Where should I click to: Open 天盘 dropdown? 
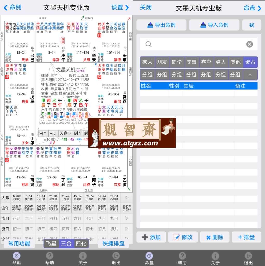(66, 134)
